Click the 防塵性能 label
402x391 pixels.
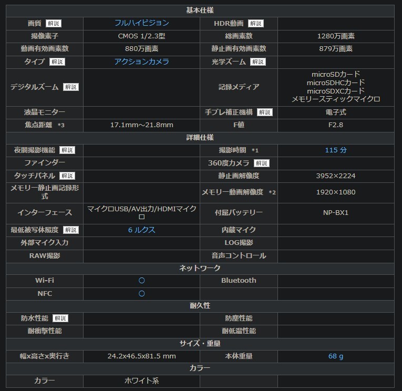(239, 318)
